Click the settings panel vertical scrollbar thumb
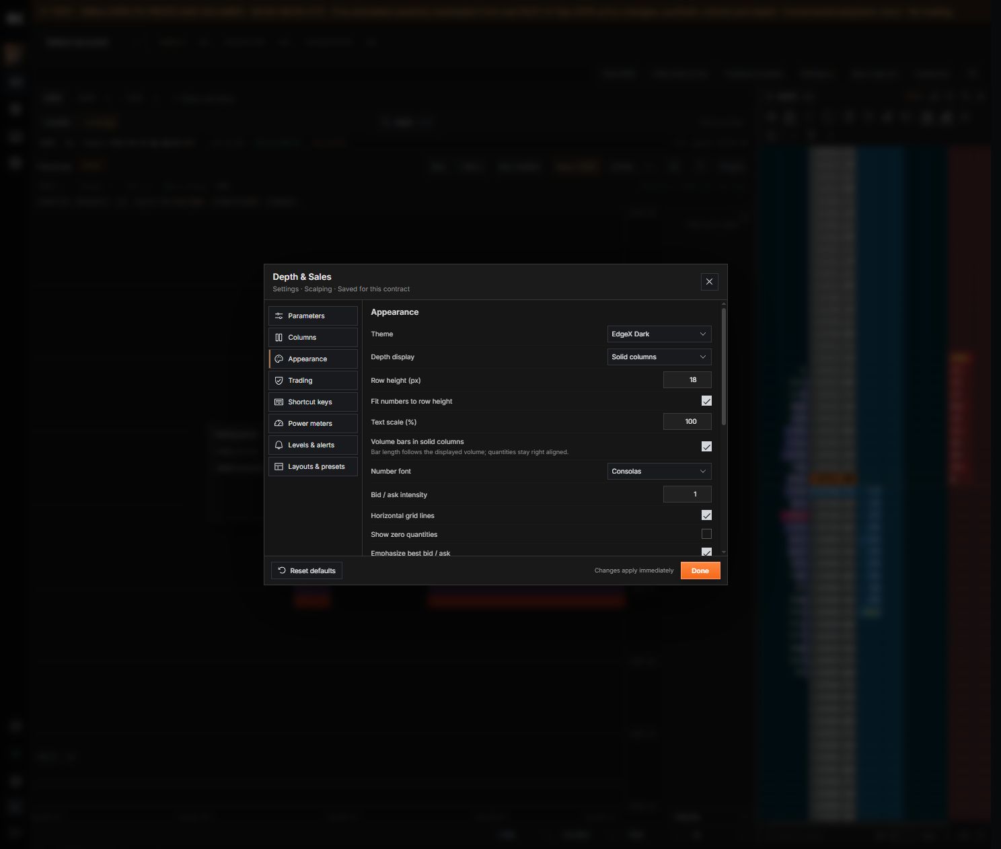 click(x=724, y=367)
